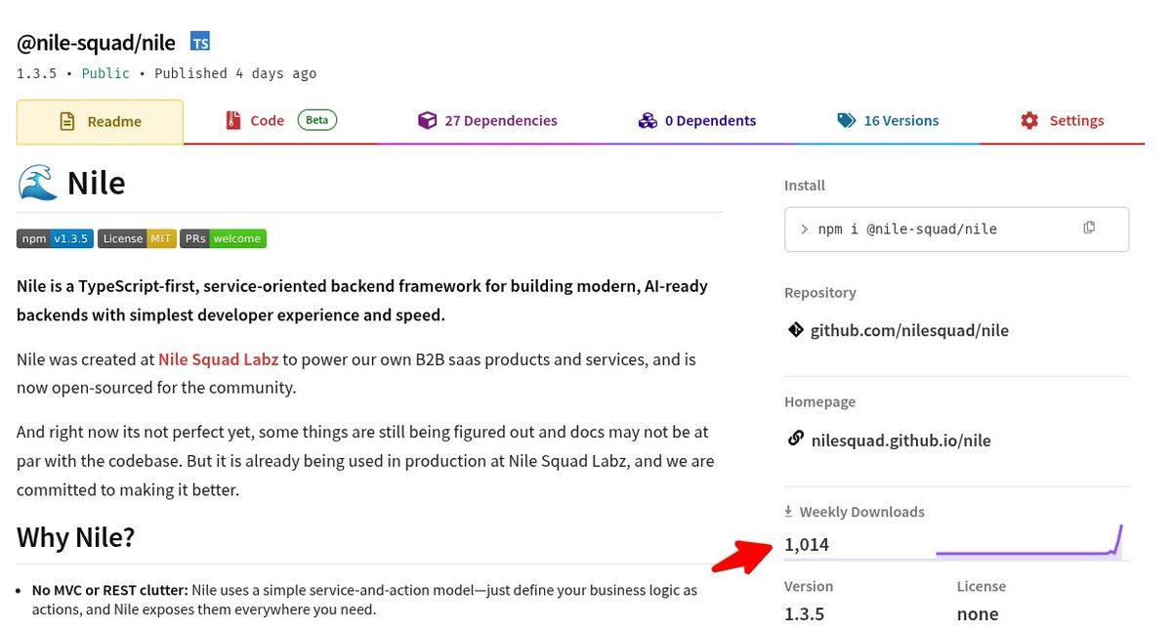Screen dimensions: 1172x629
Task: Open the 16 Versions tab
Action: pyautogui.click(x=888, y=121)
